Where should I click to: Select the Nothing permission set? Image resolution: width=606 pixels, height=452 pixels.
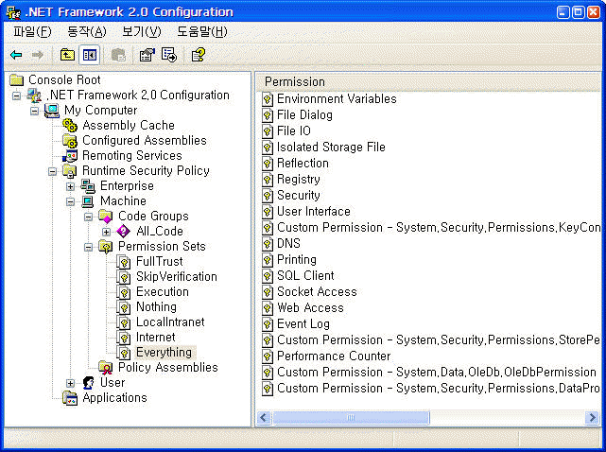click(156, 307)
